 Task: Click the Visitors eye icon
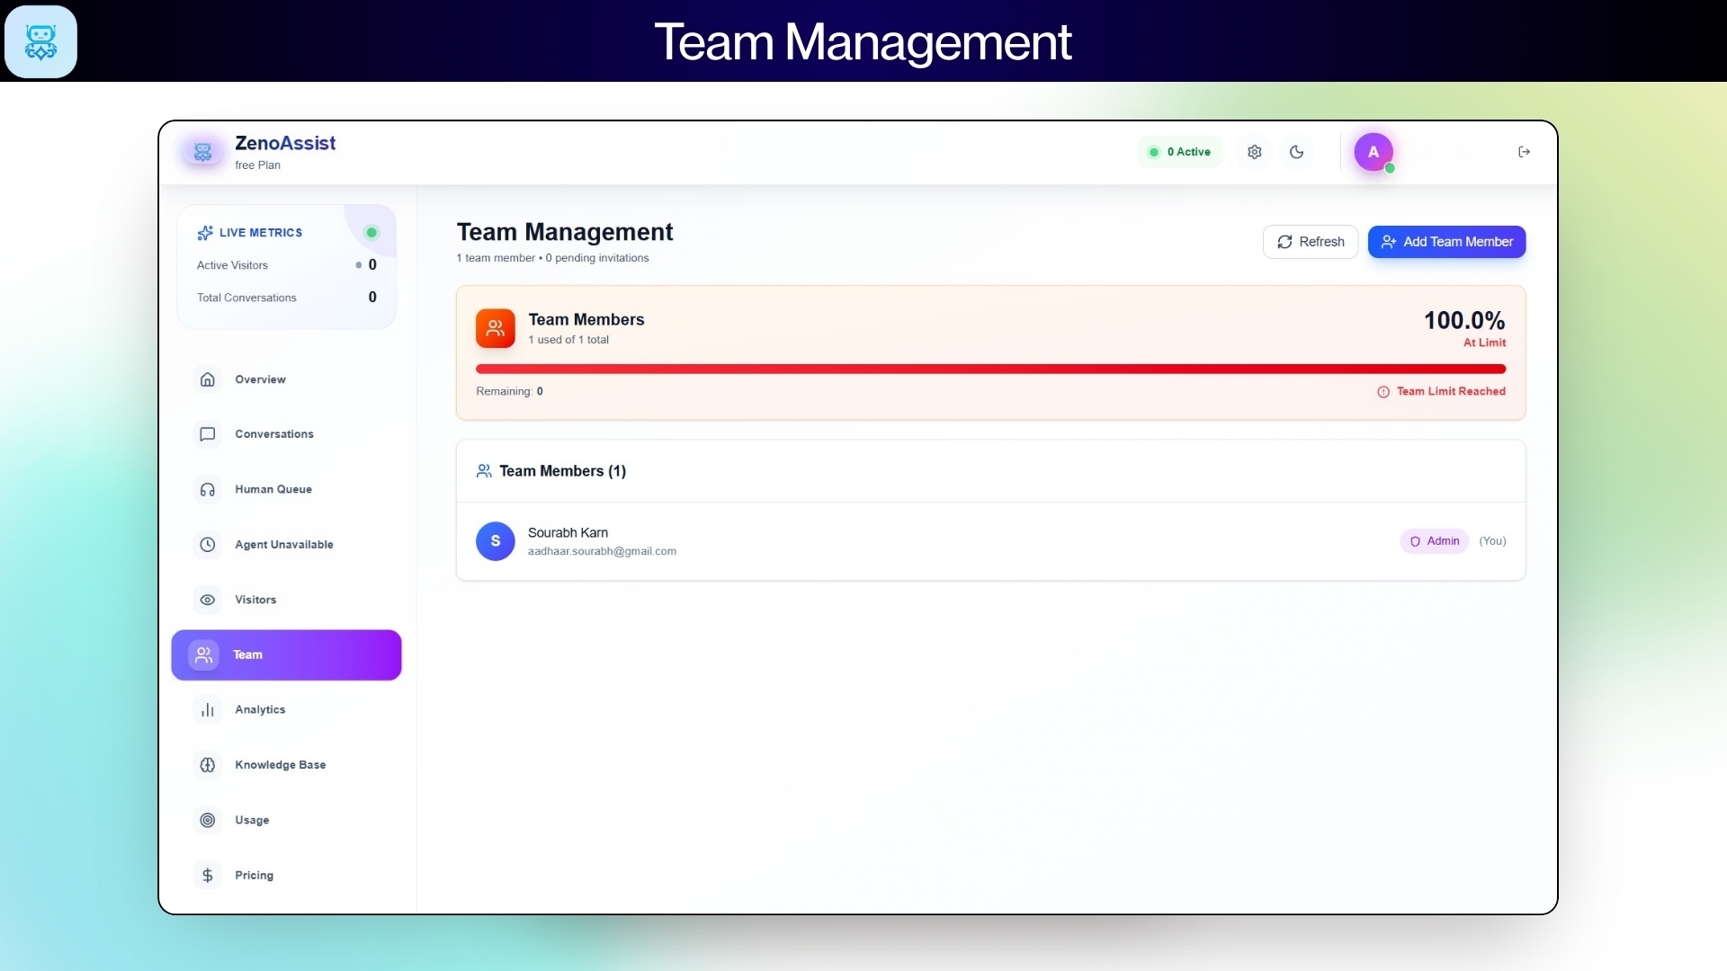tap(207, 600)
